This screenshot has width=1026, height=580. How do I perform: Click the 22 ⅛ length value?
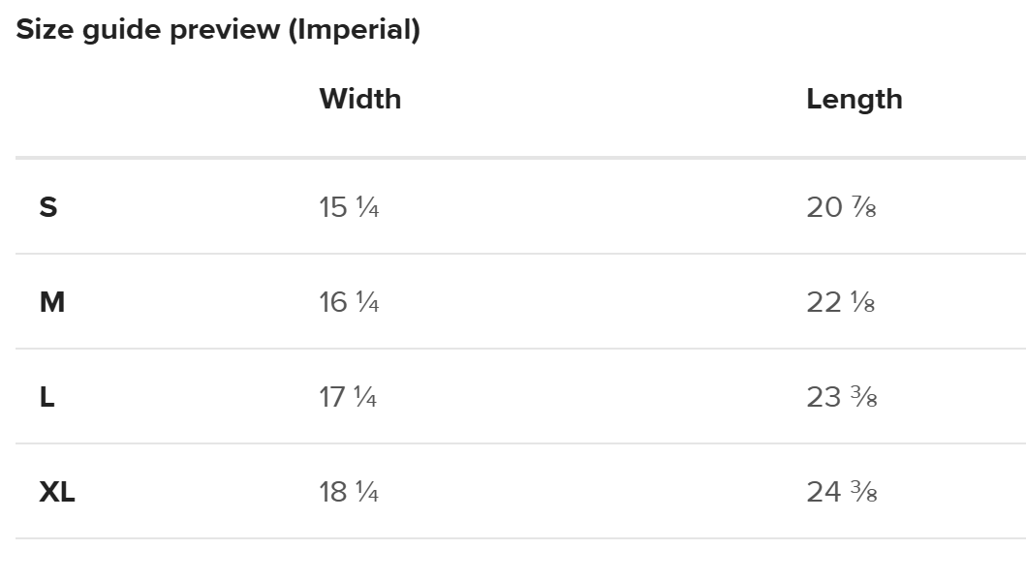coord(841,303)
